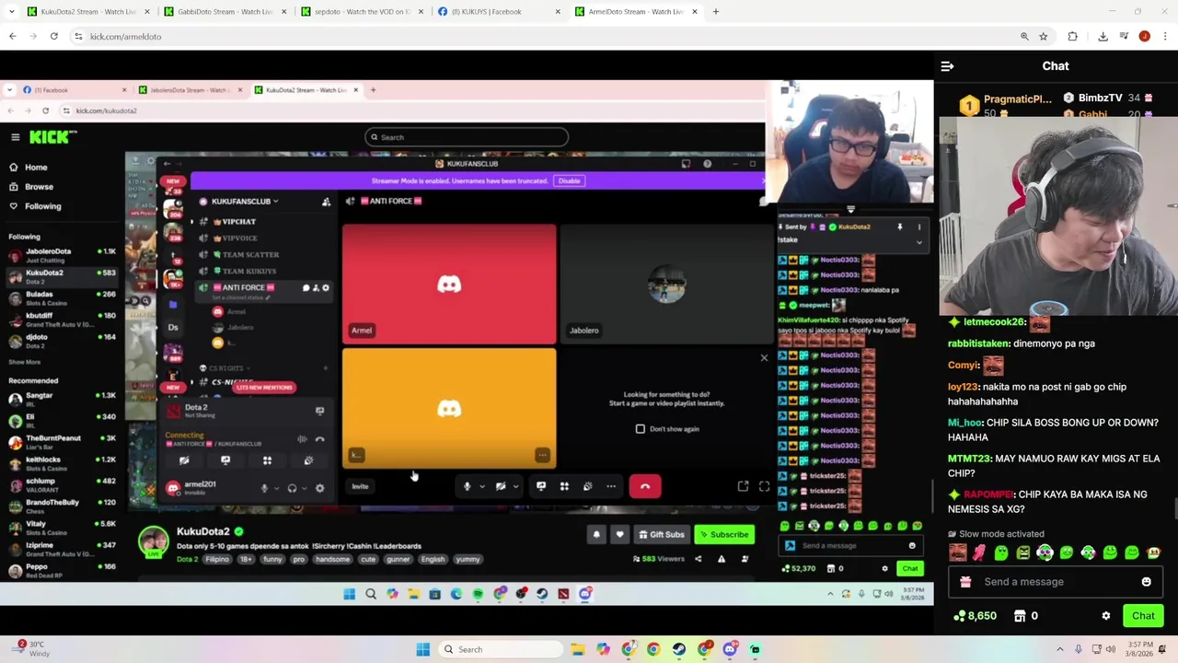Open Discord from the Windows taskbar
The width and height of the screenshot is (1178, 663).
[x=730, y=649]
